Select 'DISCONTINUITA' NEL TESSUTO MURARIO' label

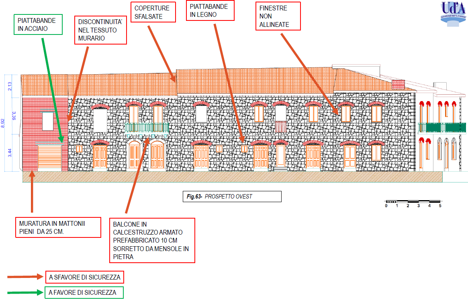click(x=100, y=30)
